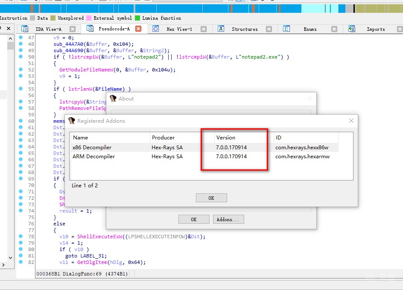Click ShellExecuteExW on line 78
This screenshot has width=403, height=290.
coord(100,237)
